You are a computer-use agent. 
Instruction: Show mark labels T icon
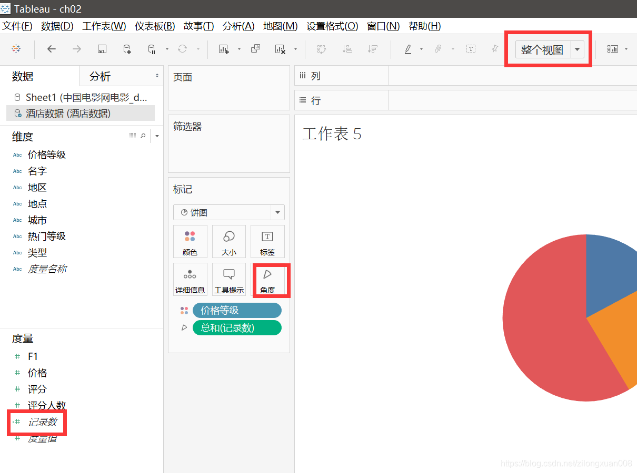point(471,49)
